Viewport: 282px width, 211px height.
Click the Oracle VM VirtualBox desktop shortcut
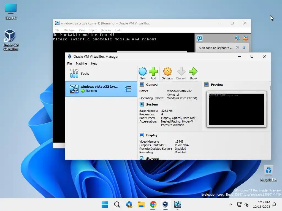[x=11, y=40]
